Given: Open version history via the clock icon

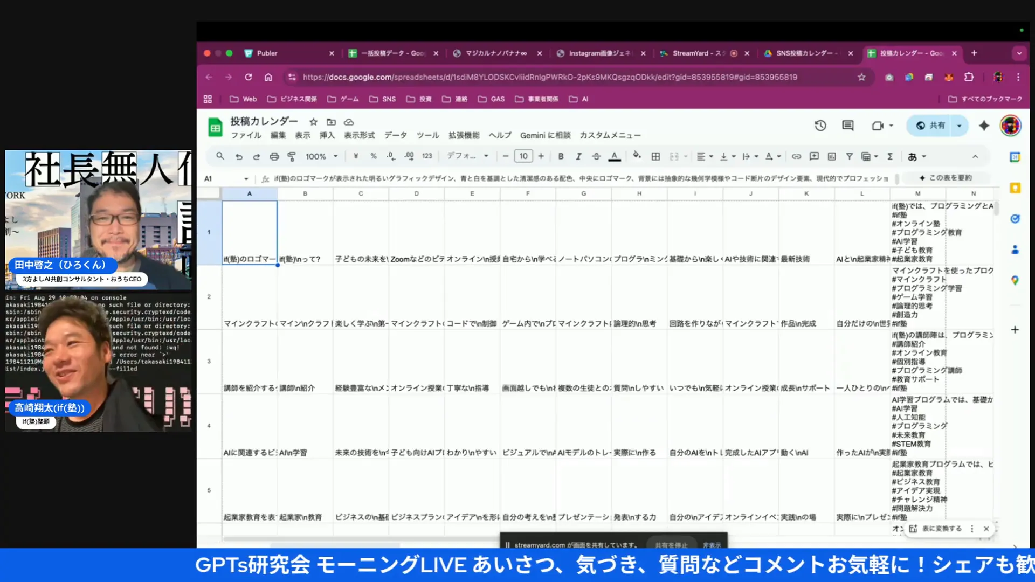Looking at the screenshot, I should pos(820,125).
